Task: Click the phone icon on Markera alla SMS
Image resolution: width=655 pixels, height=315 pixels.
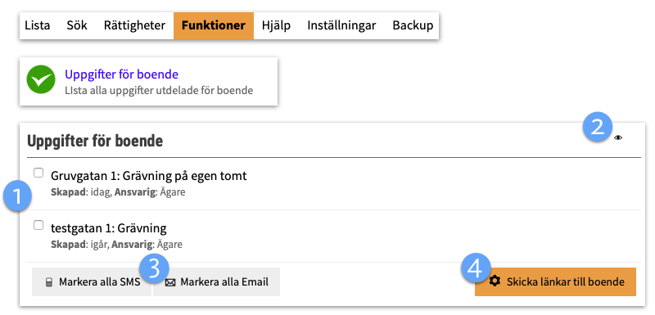Action: (49, 282)
